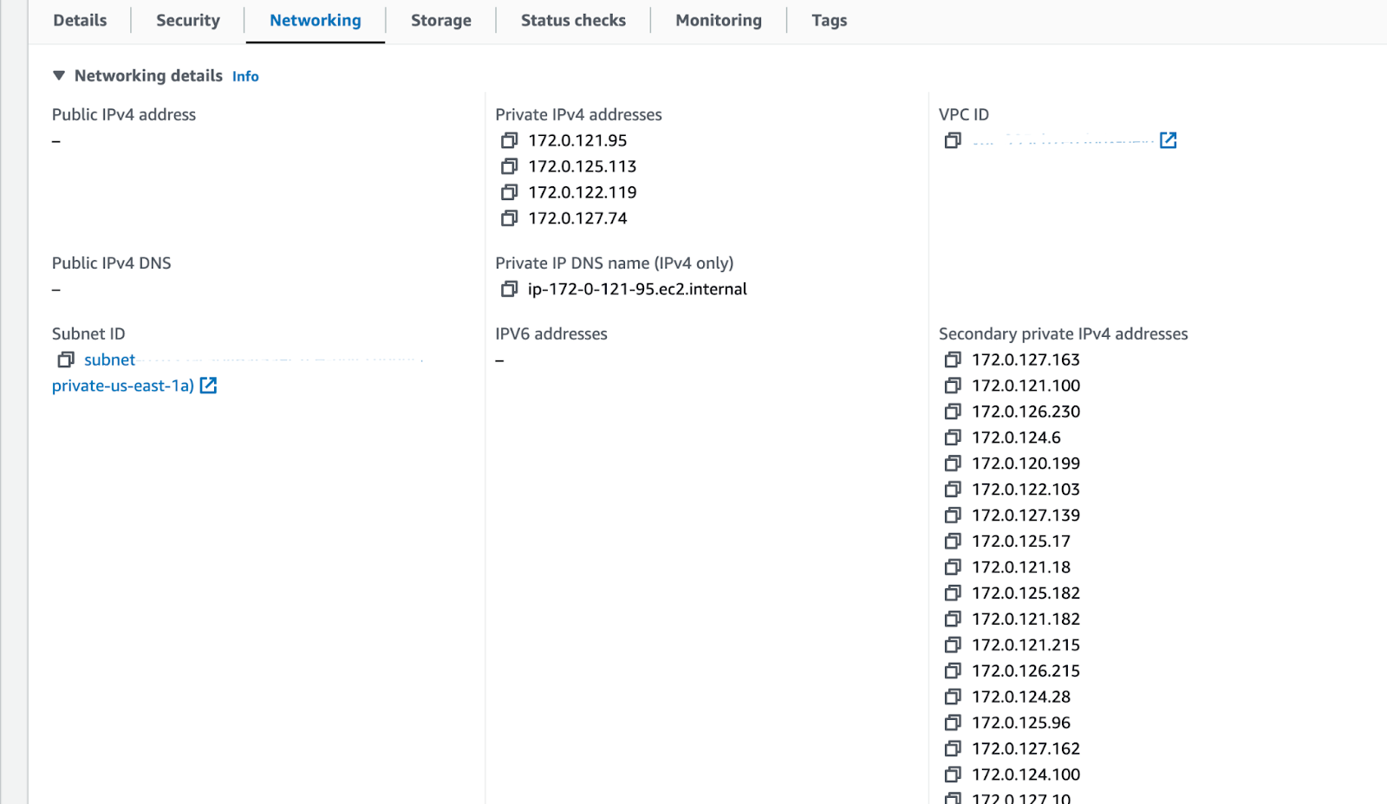The height and width of the screenshot is (804, 1387).
Task: Click the Secondary private IPv4 addresses heading
Action: [x=1063, y=334]
